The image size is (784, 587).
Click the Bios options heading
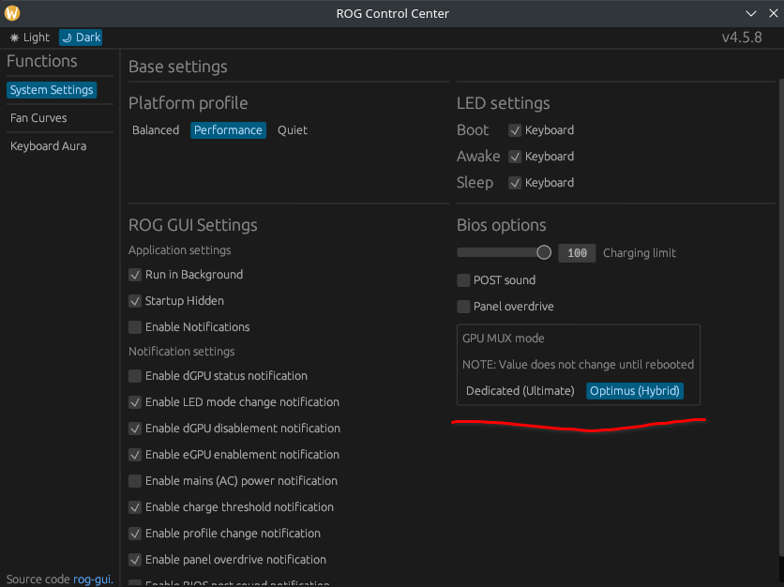pos(501,225)
